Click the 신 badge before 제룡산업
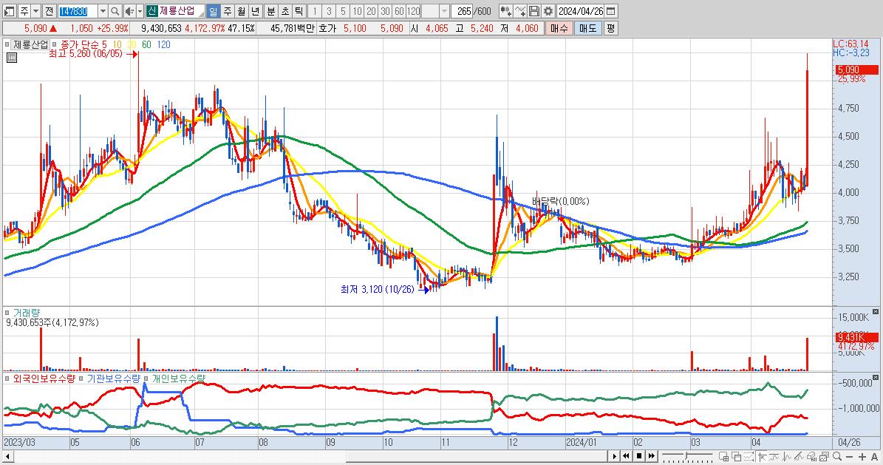The image size is (883, 465). pyautogui.click(x=152, y=10)
